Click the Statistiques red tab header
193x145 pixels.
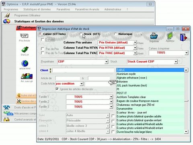coord(26,28)
